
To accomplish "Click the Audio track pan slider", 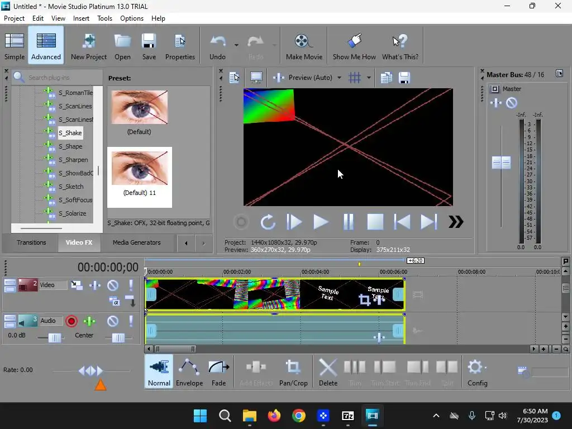I will (118, 338).
